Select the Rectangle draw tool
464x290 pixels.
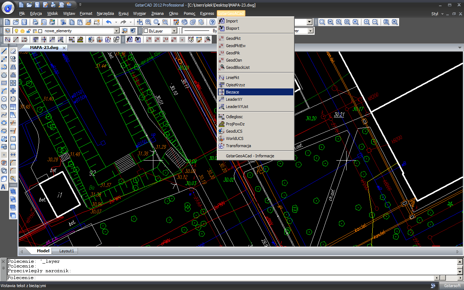(x=4, y=83)
